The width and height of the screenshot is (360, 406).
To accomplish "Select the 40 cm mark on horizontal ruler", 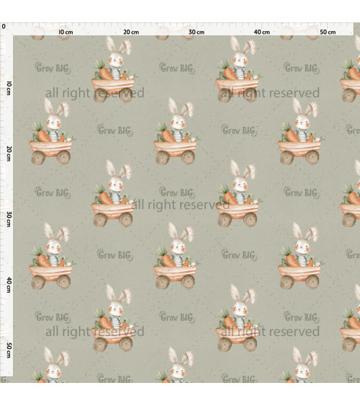I will coord(262,32).
